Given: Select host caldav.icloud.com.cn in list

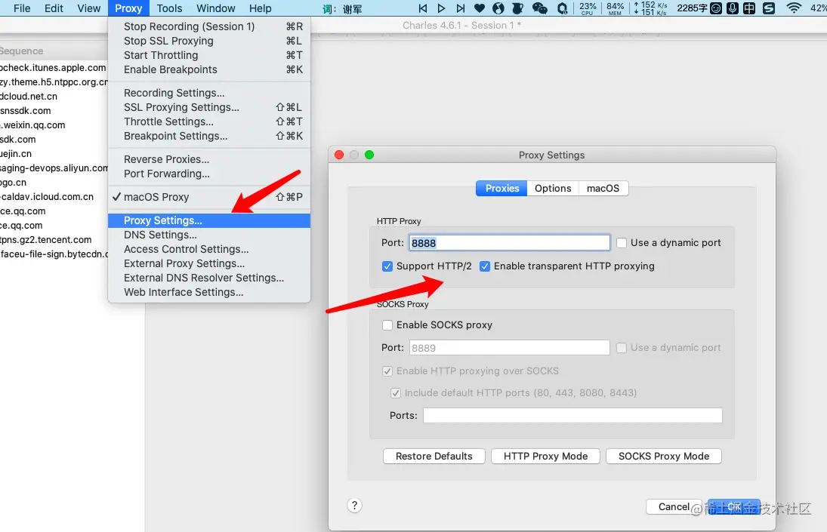Looking at the screenshot, I should (x=46, y=196).
